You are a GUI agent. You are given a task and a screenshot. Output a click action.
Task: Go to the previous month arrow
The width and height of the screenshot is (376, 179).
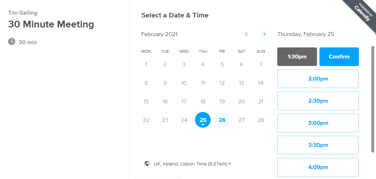click(246, 34)
